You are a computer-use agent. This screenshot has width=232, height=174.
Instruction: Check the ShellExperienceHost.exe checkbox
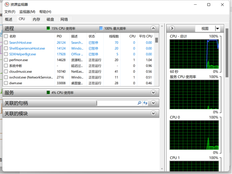6,48
